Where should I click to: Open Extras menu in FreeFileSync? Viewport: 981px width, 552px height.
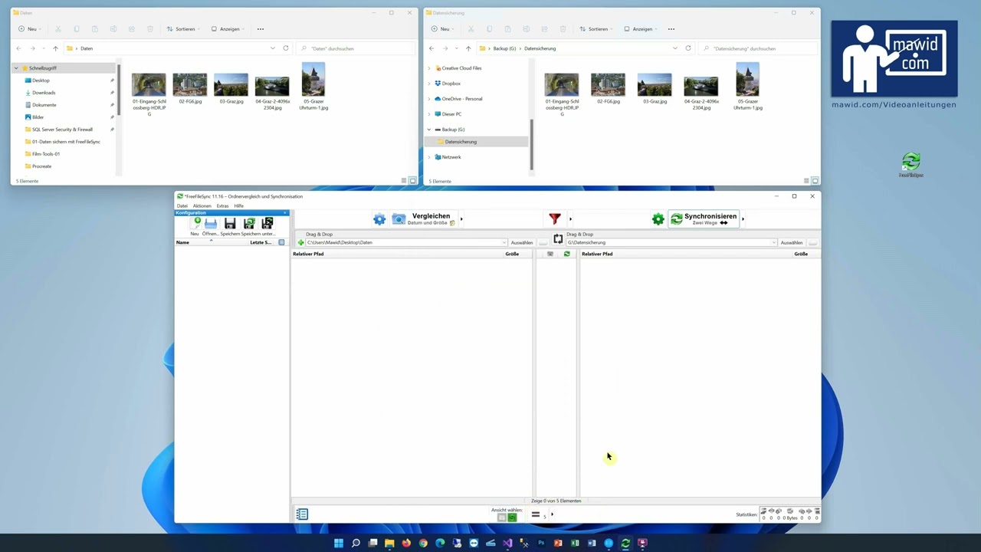(223, 205)
